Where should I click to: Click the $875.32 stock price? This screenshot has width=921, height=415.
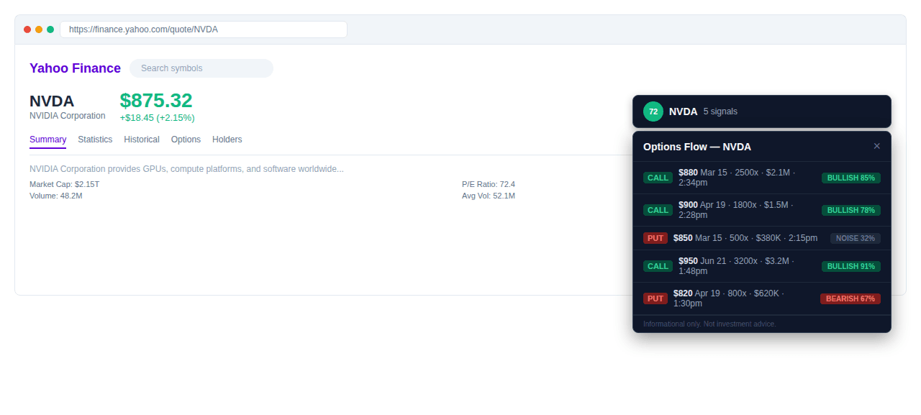pyautogui.click(x=156, y=101)
